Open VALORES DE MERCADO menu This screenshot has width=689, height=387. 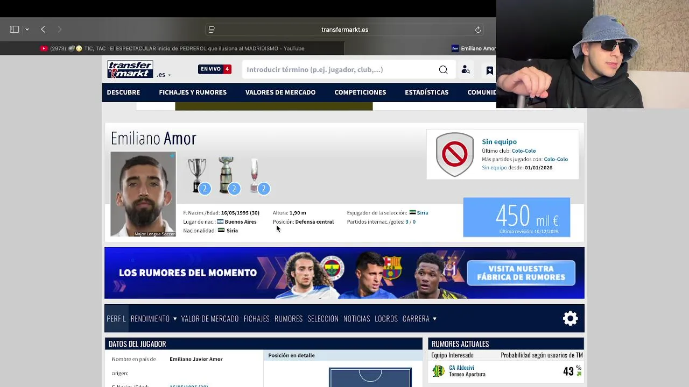pos(280,92)
